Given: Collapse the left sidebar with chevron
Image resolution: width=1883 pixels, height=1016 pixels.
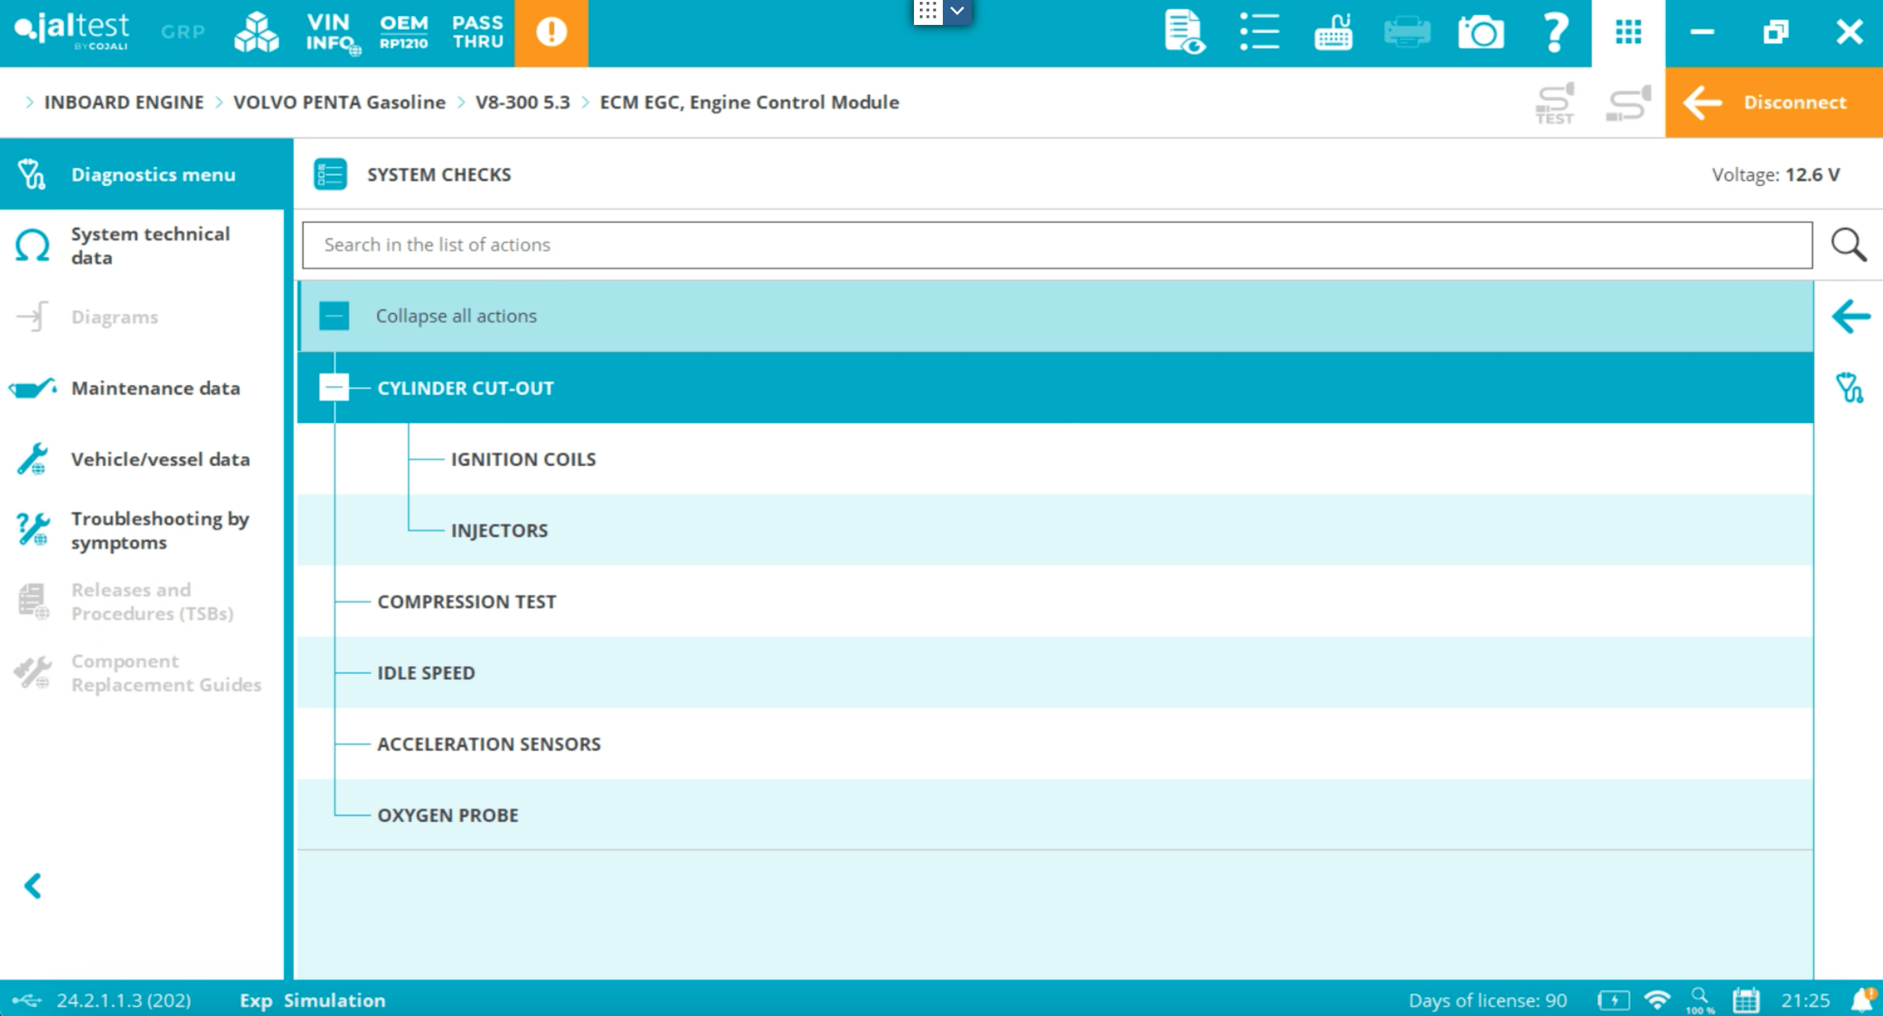Looking at the screenshot, I should 33,886.
